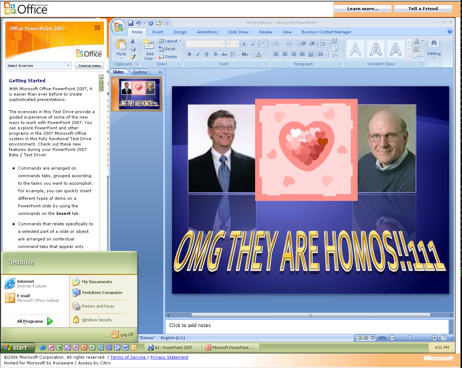Screen dimensions: 462x368
Task: Launch Word from taskbar quick launch
Action: 126,348
